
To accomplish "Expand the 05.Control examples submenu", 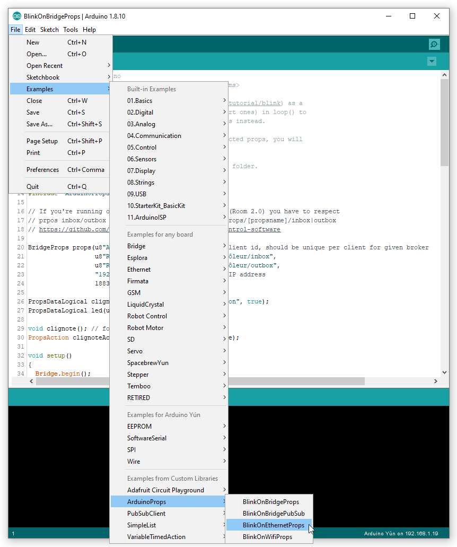I will pyautogui.click(x=169, y=147).
